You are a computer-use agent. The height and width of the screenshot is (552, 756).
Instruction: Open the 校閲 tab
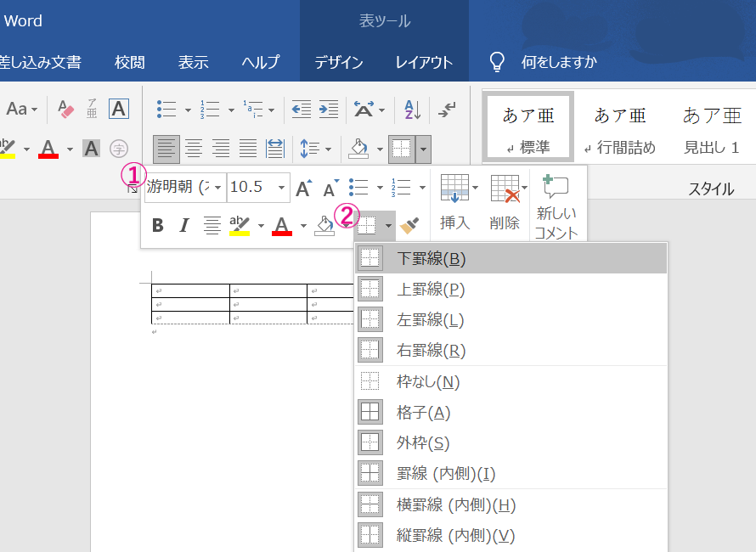coord(130,62)
